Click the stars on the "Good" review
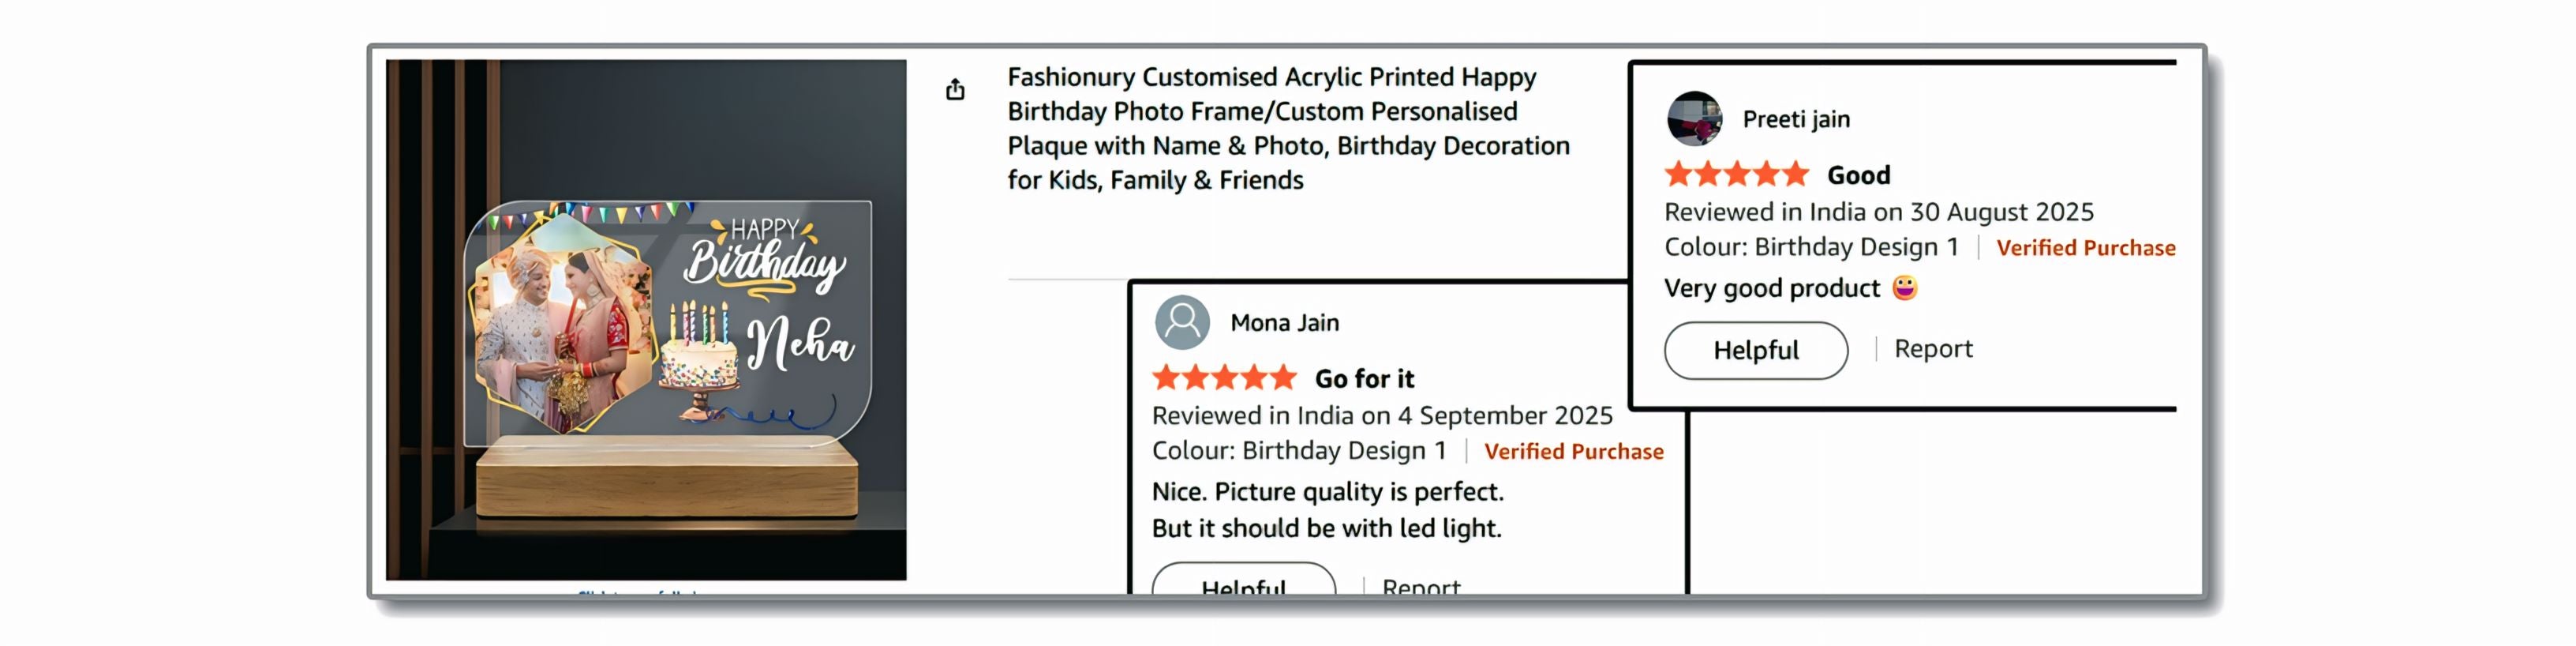Viewport: 2576px width, 646px height. click(x=1736, y=175)
